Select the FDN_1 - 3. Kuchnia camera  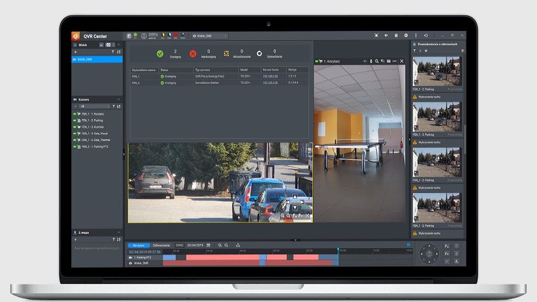pyautogui.click(x=92, y=127)
